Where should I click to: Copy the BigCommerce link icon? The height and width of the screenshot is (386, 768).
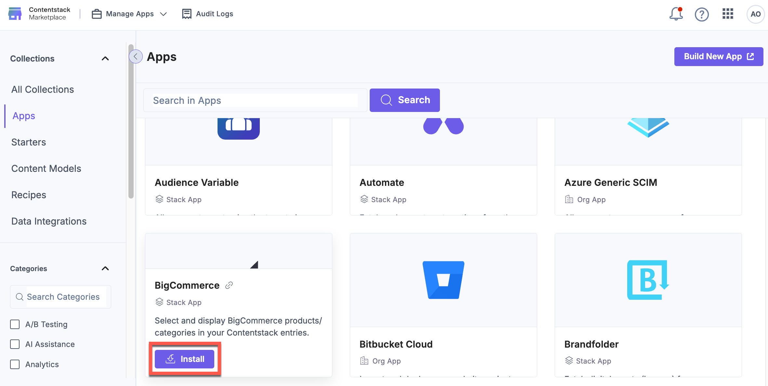tap(229, 285)
